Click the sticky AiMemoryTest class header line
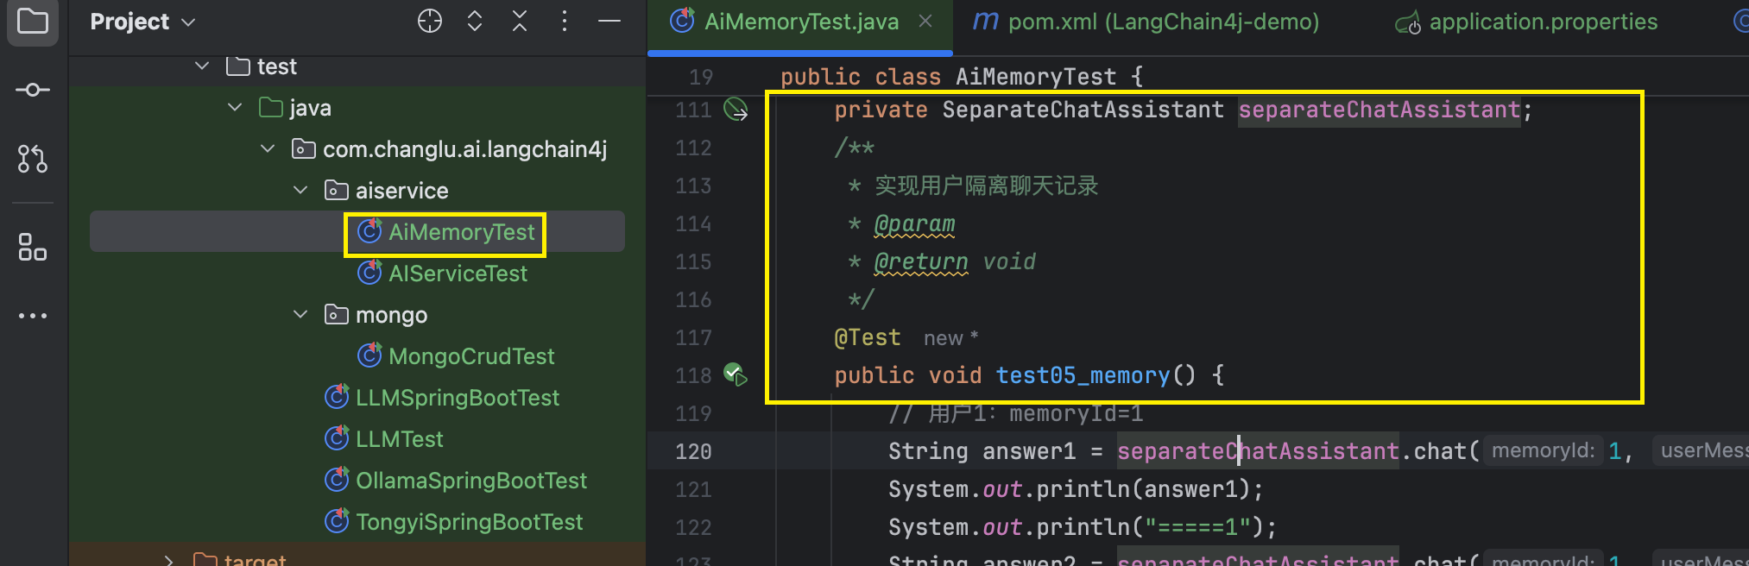Viewport: 1749px width, 566px height. (x=962, y=77)
